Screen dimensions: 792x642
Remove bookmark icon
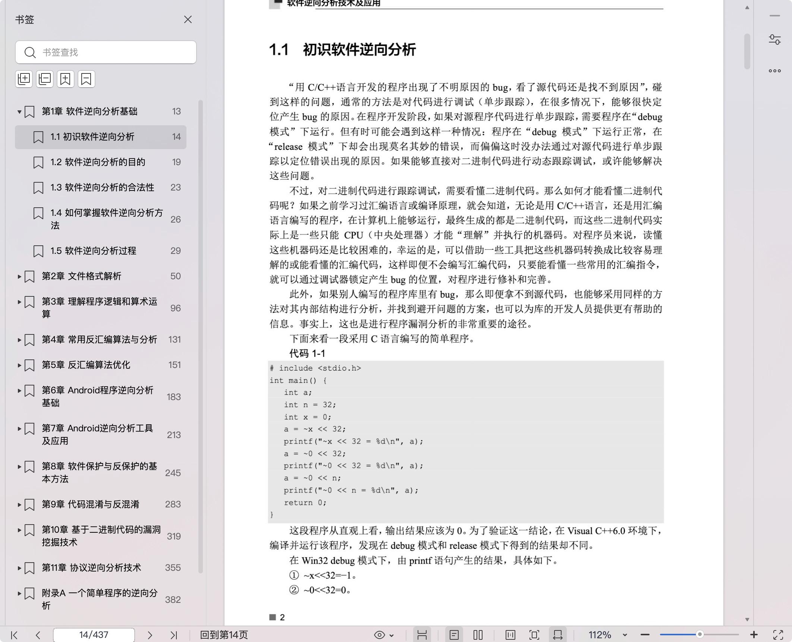[x=87, y=79]
